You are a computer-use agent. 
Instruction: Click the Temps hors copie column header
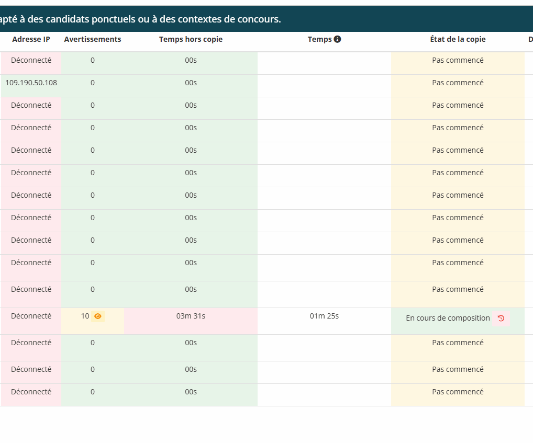191,39
